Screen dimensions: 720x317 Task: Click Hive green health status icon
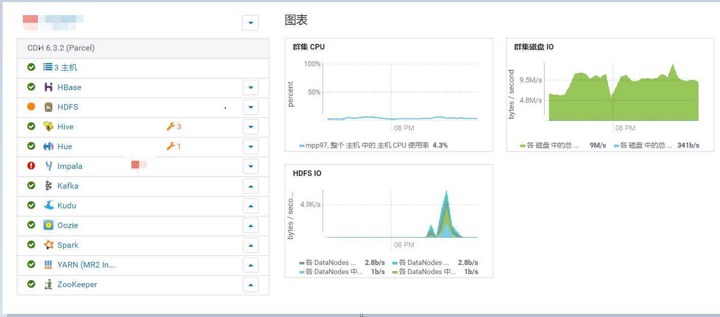31,126
